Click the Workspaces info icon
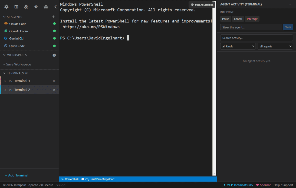 [54, 55]
